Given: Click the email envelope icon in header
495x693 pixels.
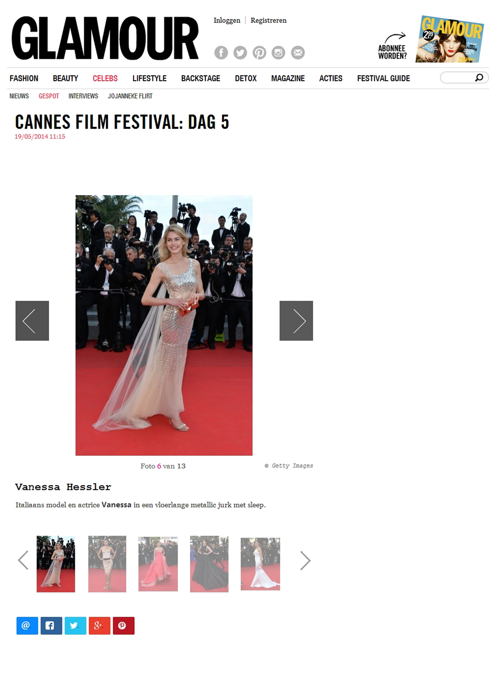Looking at the screenshot, I should (x=298, y=52).
